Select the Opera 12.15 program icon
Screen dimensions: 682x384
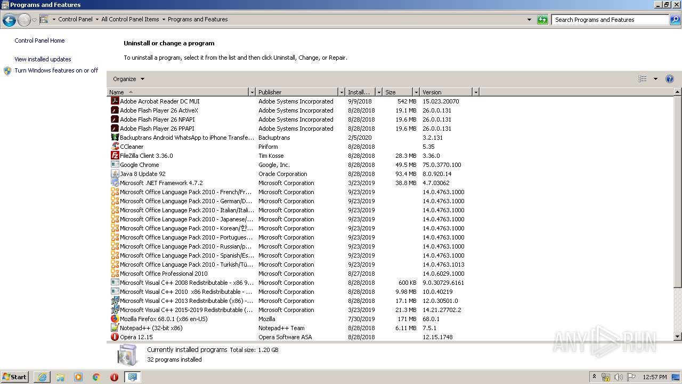115,337
